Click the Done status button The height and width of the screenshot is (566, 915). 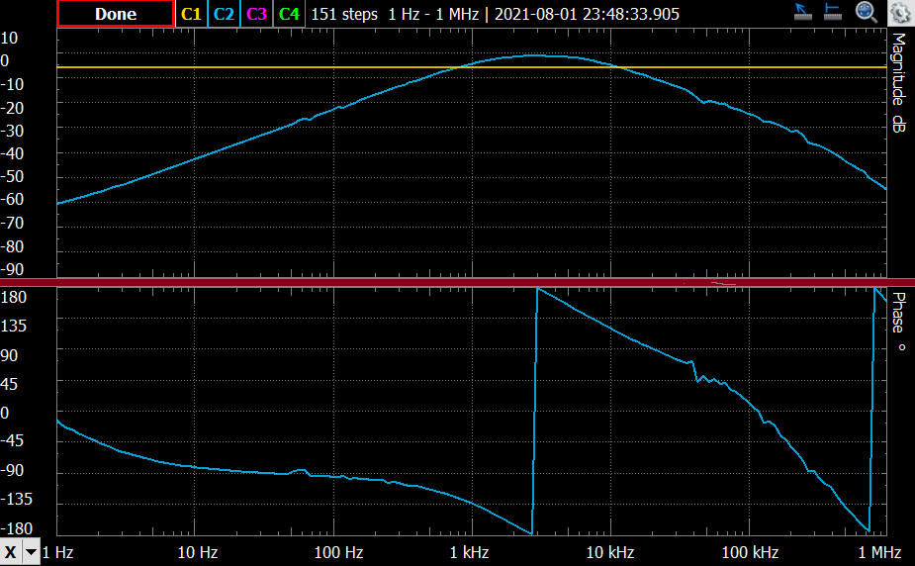coord(116,14)
